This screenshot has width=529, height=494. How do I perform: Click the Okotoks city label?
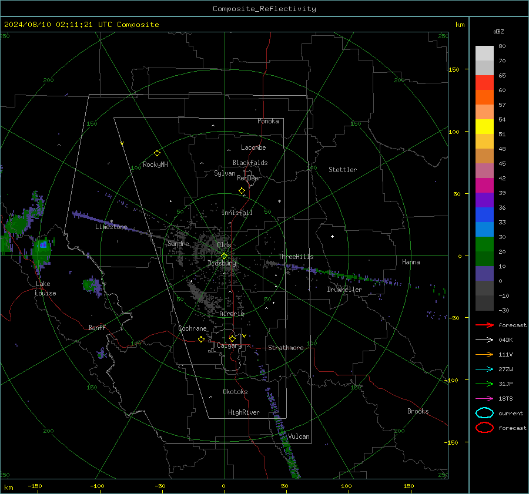(235, 392)
